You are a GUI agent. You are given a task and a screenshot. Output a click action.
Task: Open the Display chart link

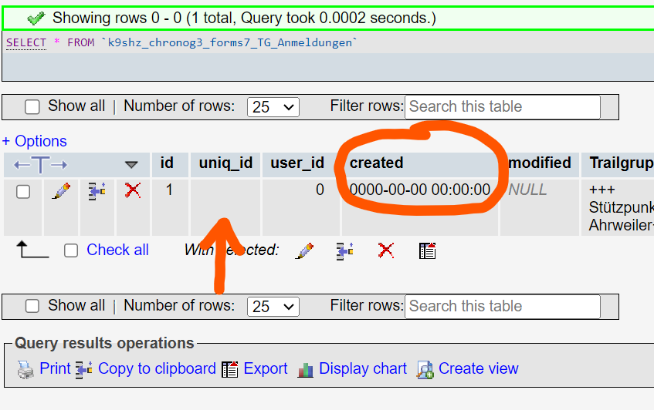click(362, 369)
